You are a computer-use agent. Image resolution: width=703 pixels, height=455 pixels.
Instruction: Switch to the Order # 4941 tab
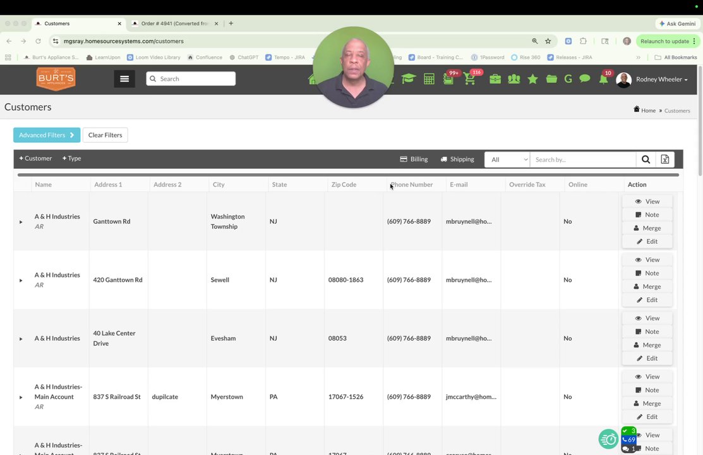click(175, 23)
